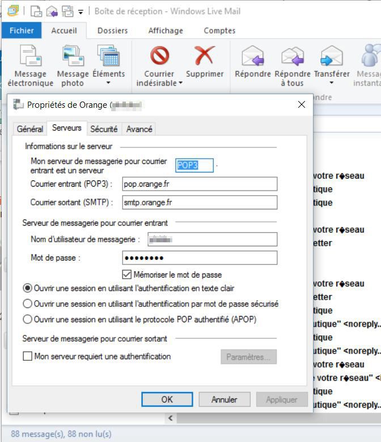This screenshot has width=381, height=442.
Task: Click the Message électronique icon
Action: tap(31, 56)
